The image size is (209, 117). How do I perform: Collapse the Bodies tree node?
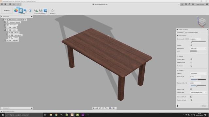pyautogui.click(x=5, y=30)
